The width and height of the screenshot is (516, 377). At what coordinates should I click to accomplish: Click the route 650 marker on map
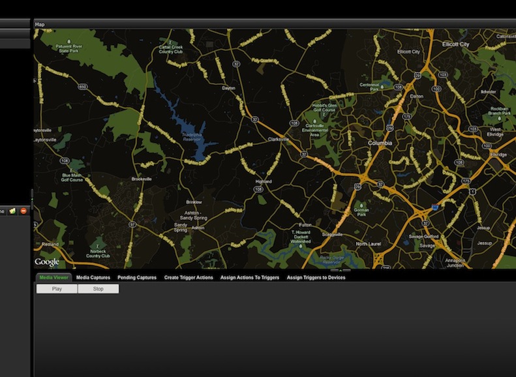[82, 86]
